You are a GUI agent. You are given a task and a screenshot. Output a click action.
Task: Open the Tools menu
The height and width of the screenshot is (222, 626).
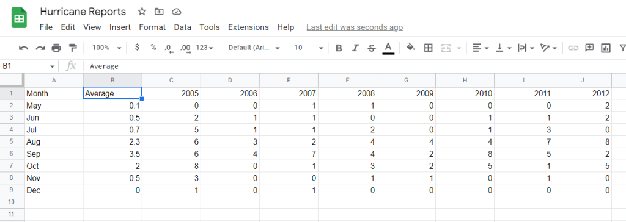click(x=210, y=27)
